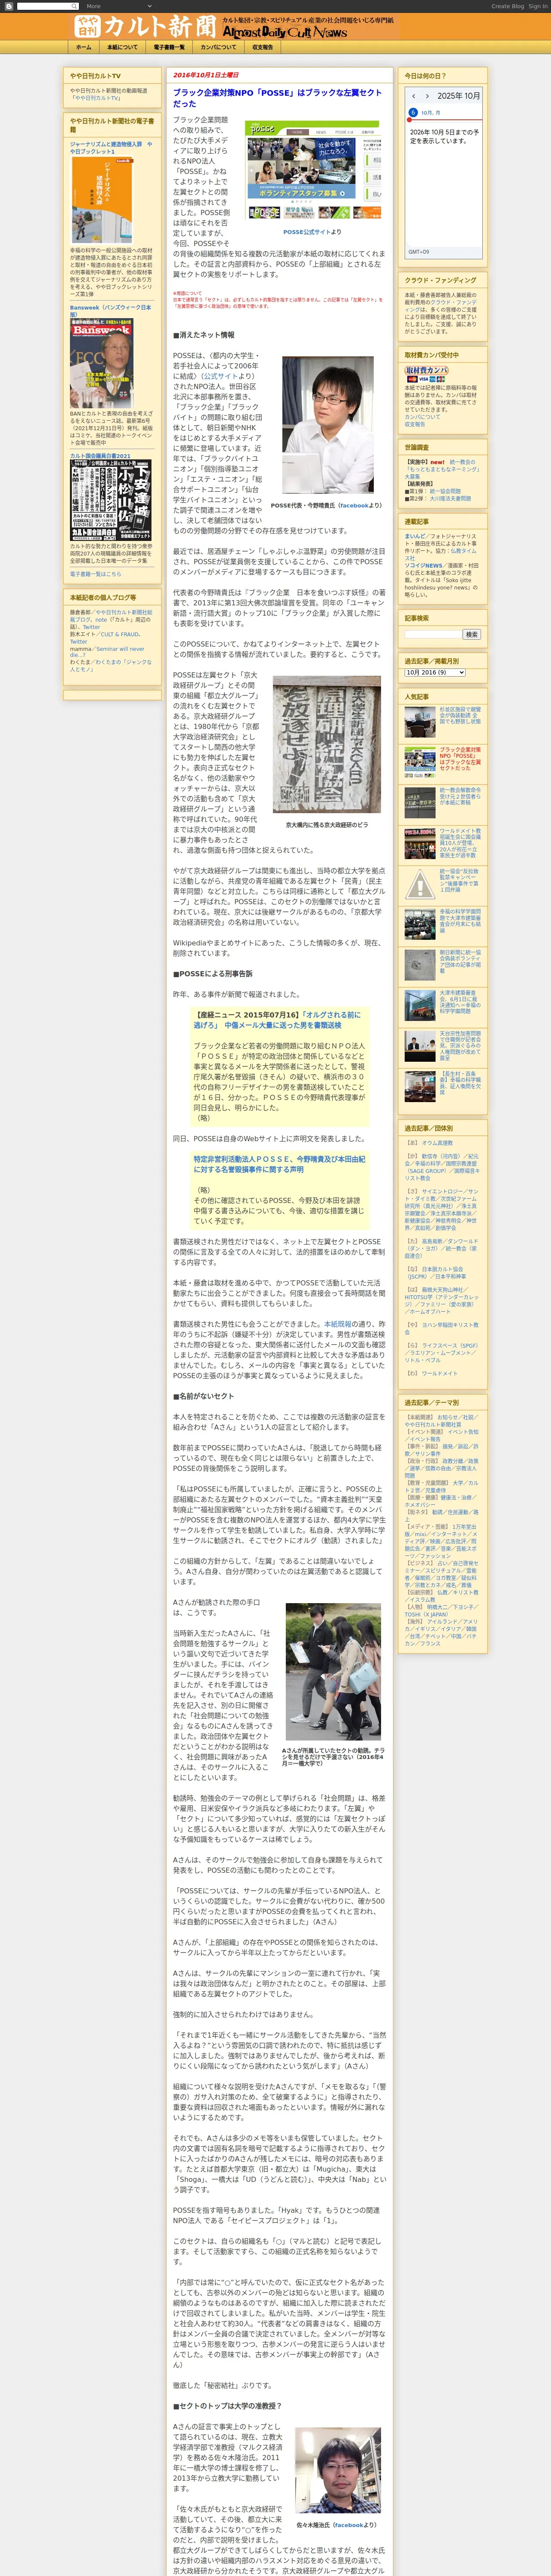Open the POSSE 名誉毀損事件に関する声明 link

[x=279, y=1164]
